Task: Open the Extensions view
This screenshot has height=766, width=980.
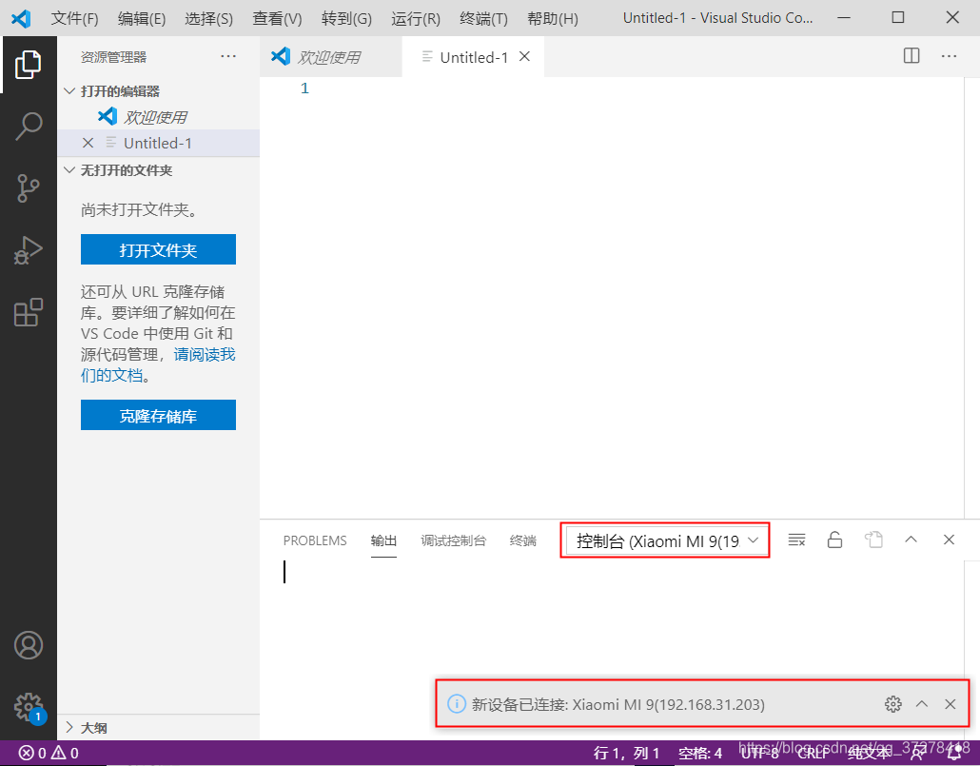Action: 29,312
